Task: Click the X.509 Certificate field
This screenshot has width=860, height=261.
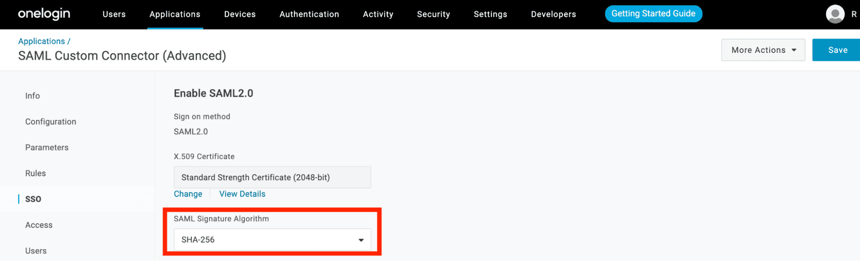Action: [x=272, y=178]
